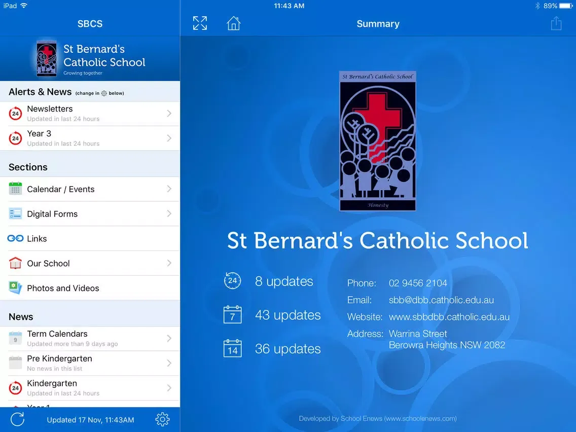
Task: Open Calendar / Events via its chevron
Action: 169,189
